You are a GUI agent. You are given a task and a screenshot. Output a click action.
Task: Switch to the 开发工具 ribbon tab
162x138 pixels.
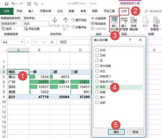[109, 11]
